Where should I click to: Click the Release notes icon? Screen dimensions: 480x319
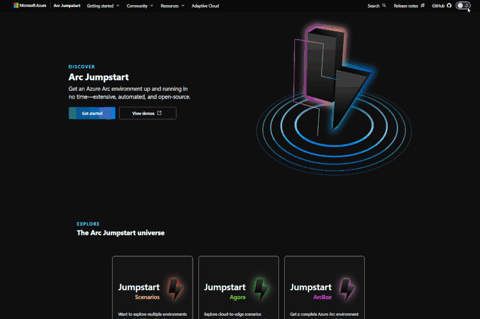point(422,6)
